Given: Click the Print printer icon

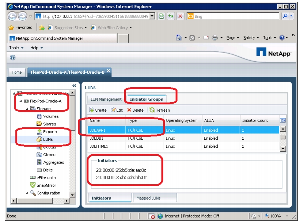Looking at the screenshot, I should point(214,38).
